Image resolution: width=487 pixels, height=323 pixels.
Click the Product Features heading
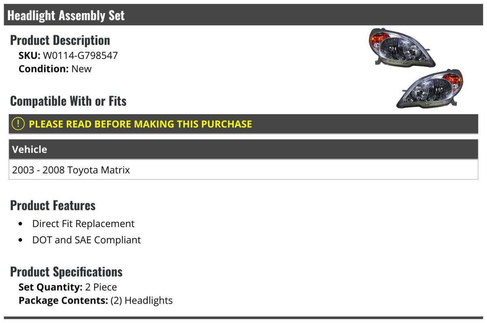point(53,205)
